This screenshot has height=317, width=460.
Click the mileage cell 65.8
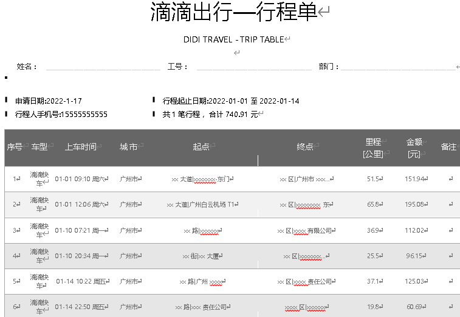click(373, 204)
